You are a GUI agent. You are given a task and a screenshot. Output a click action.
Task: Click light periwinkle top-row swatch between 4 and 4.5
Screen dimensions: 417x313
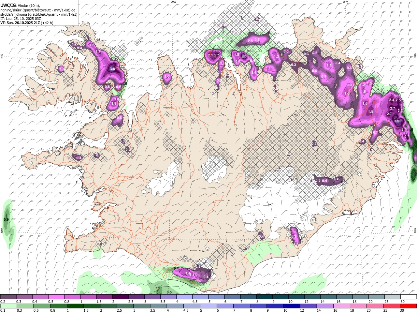click(x=184, y=297)
